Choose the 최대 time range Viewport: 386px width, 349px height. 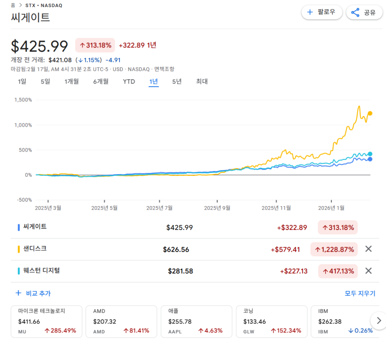[202, 81]
